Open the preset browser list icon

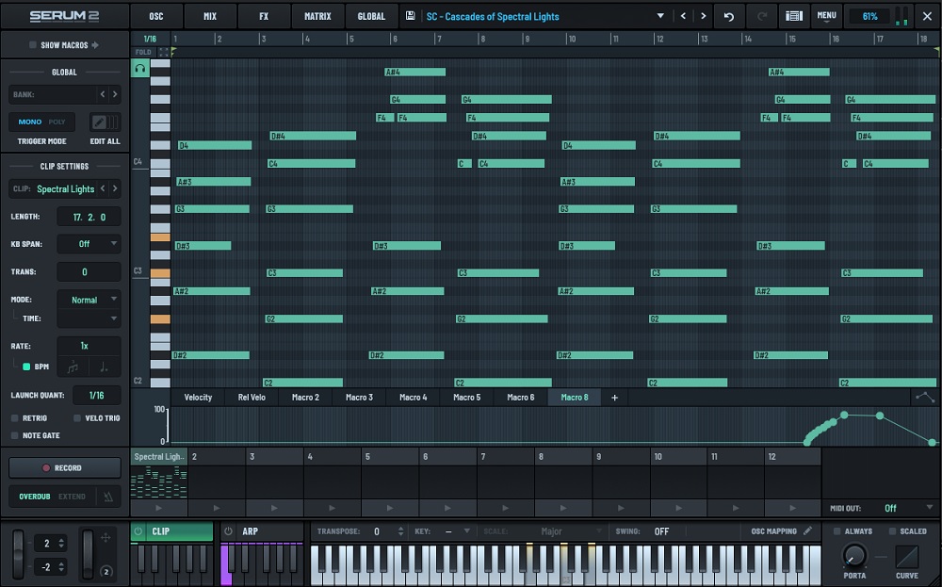click(x=793, y=16)
